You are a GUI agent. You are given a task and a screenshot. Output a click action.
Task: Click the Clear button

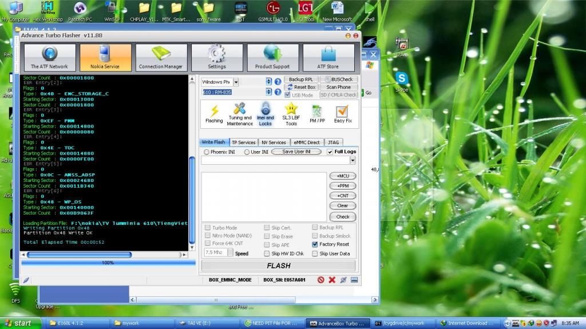tap(343, 205)
